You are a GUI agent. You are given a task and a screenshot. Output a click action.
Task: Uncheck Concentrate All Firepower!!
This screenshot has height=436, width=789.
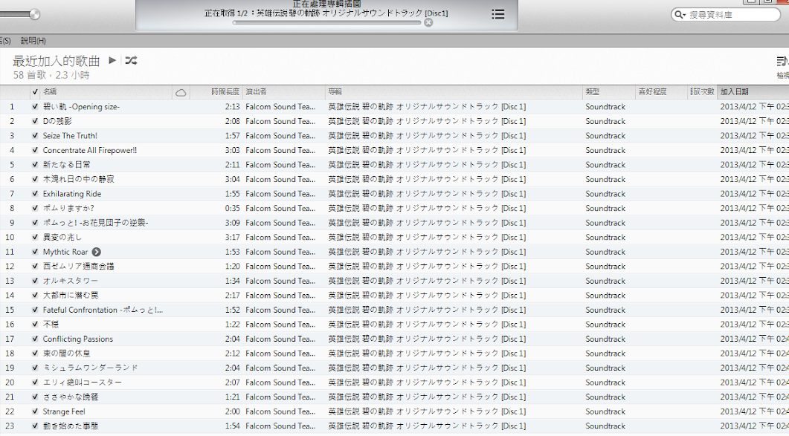coord(35,150)
